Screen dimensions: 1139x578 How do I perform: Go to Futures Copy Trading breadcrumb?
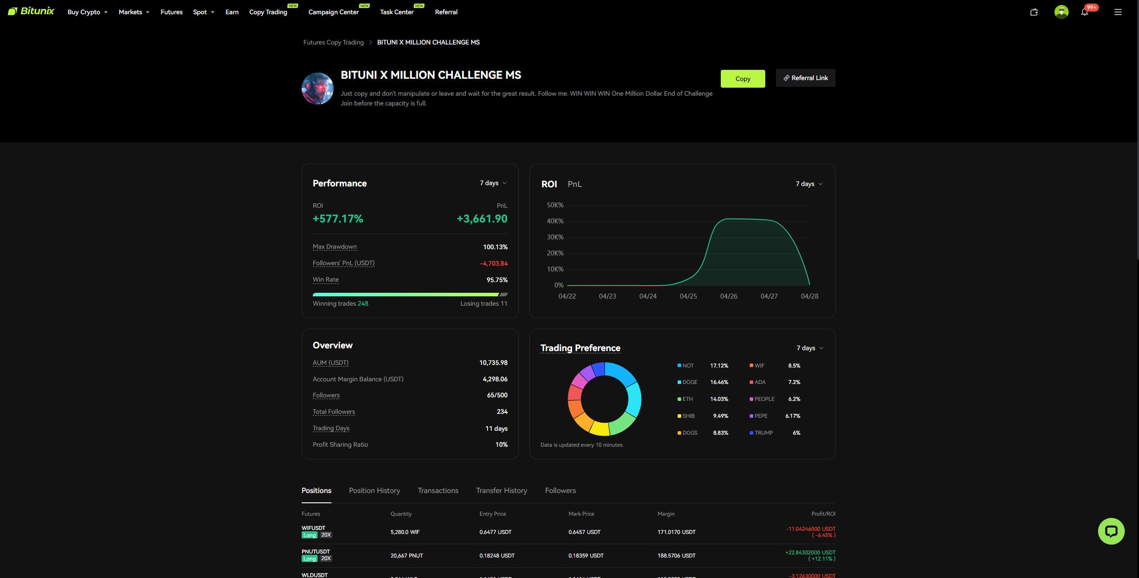pyautogui.click(x=333, y=42)
